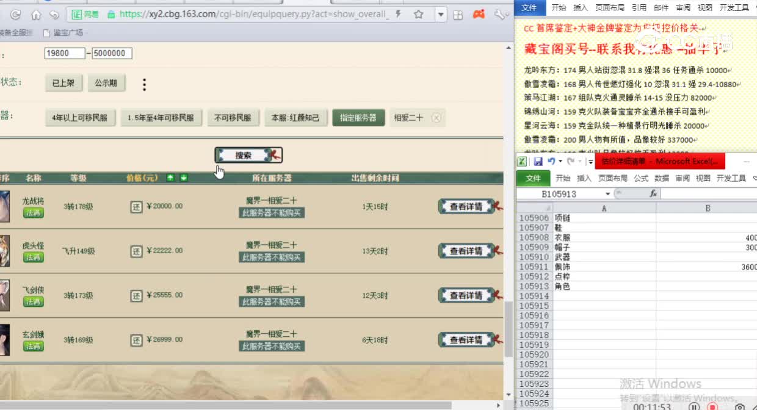Click the 龙战将 character avatar

4,207
